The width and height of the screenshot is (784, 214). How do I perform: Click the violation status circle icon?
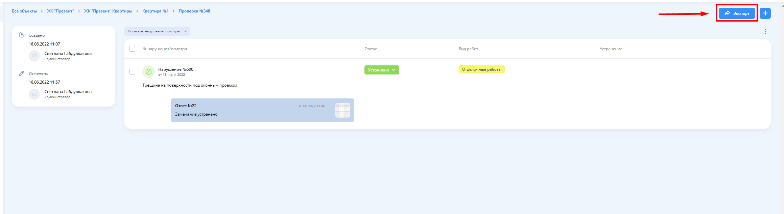[x=148, y=71]
